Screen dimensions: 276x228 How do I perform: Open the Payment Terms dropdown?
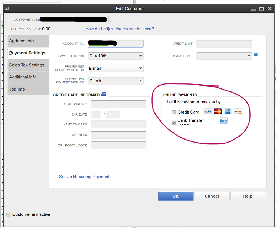pos(116,56)
